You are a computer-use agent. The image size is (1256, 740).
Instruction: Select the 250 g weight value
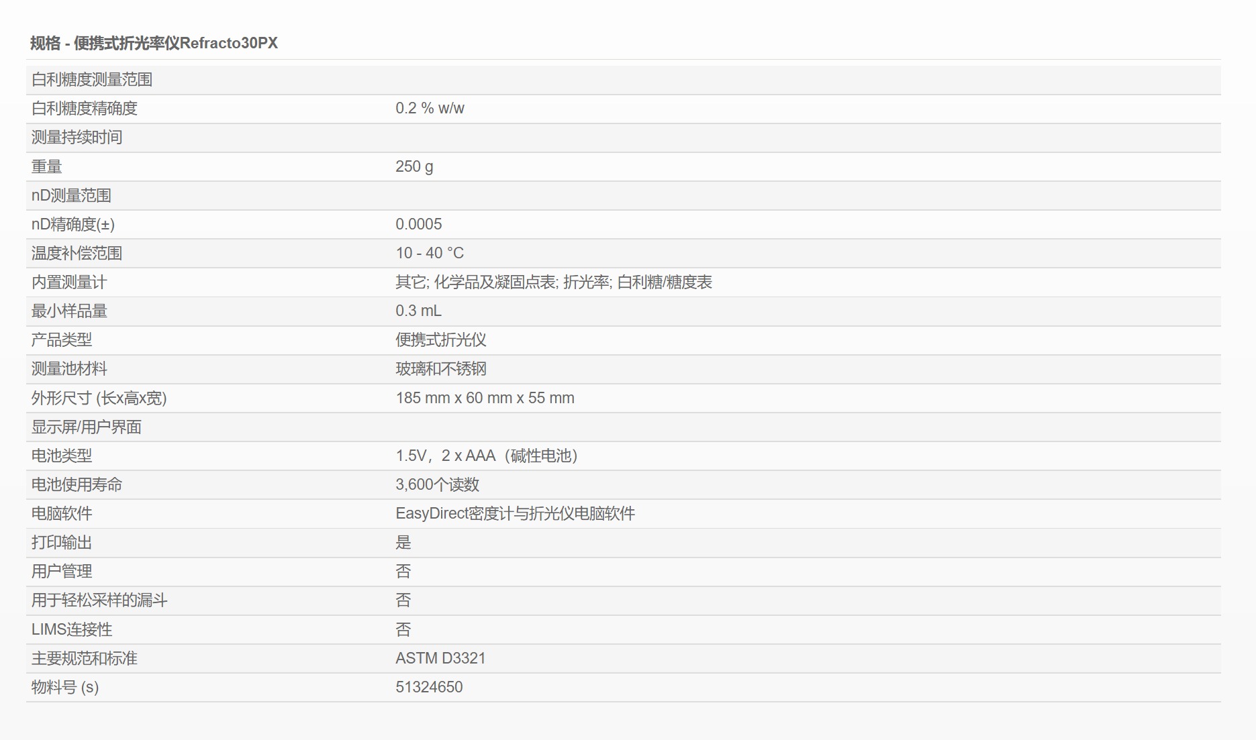coord(414,166)
